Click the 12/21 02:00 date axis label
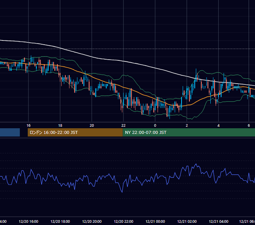This screenshot has width=255, height=225. tap(187, 221)
